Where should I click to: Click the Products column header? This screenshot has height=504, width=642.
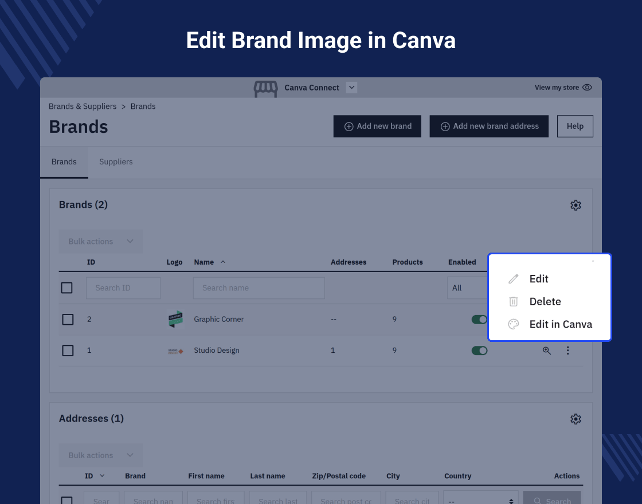[408, 262]
